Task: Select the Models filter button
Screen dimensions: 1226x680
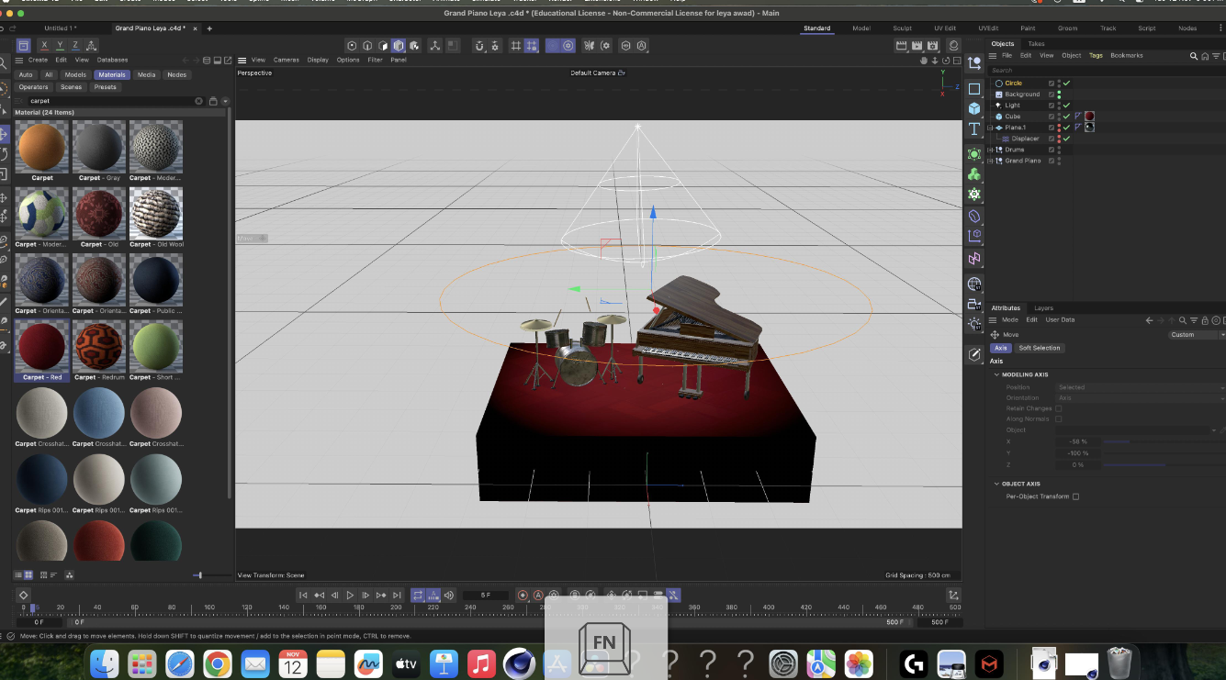Action: [75, 75]
